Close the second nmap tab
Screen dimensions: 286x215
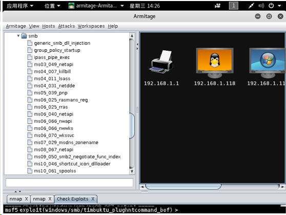pos(50,199)
